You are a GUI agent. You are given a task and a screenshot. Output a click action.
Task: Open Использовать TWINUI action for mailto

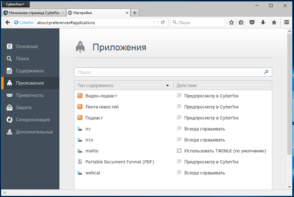coord(223,151)
